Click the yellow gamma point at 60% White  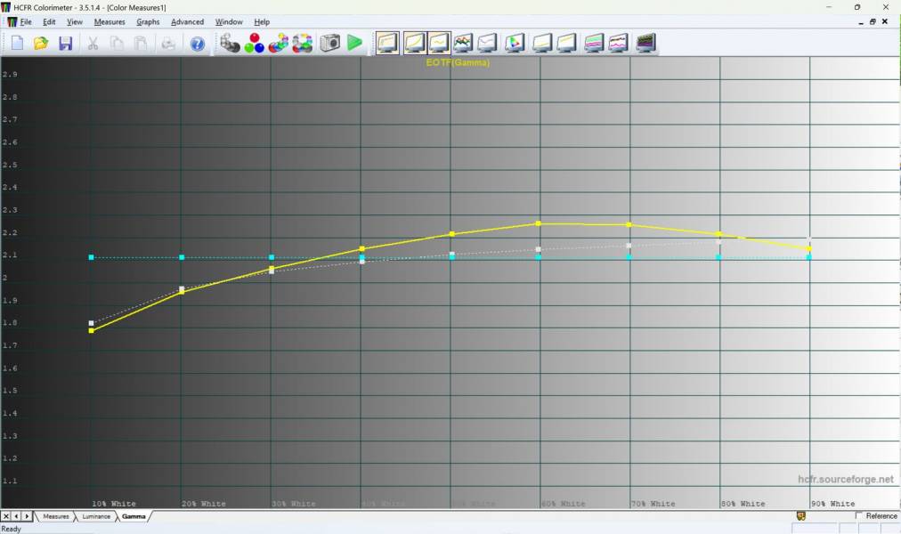pos(539,223)
